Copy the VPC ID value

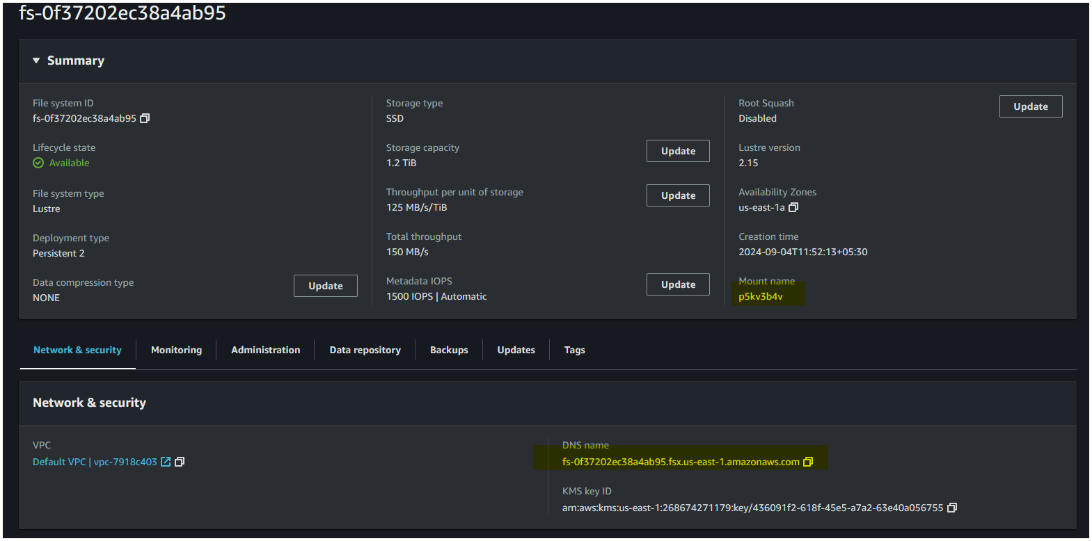pos(180,462)
